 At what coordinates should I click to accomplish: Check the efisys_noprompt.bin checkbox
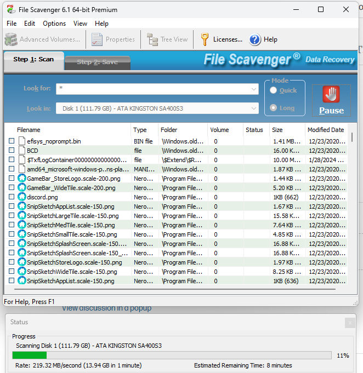(x=12, y=141)
